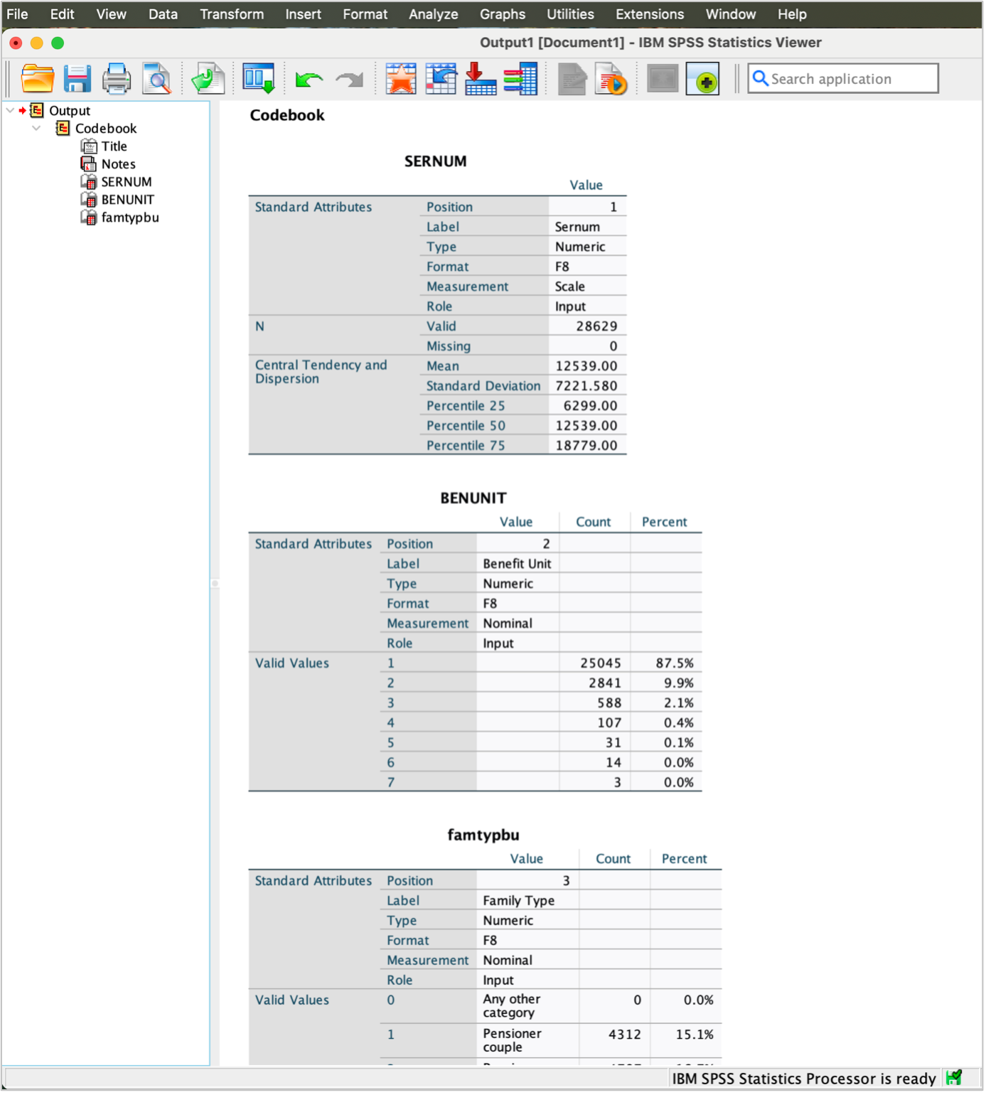Click the 'Benefit Unit' label cell

click(x=517, y=563)
